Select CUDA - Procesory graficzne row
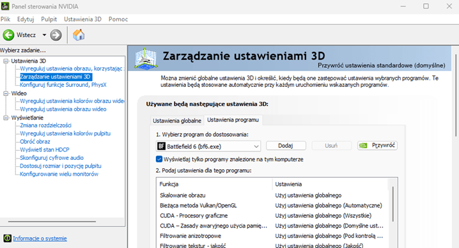This screenshot has height=248, width=459. coord(272,216)
